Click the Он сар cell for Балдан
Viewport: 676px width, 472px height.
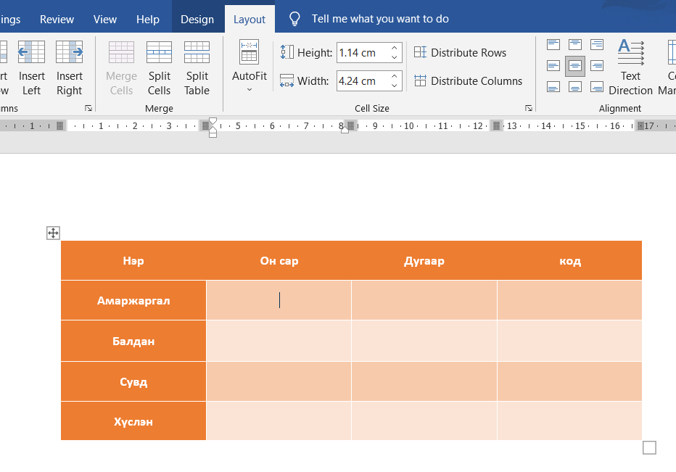[x=279, y=341]
